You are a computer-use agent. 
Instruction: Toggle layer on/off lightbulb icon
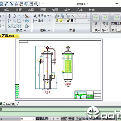tap(57, 21)
